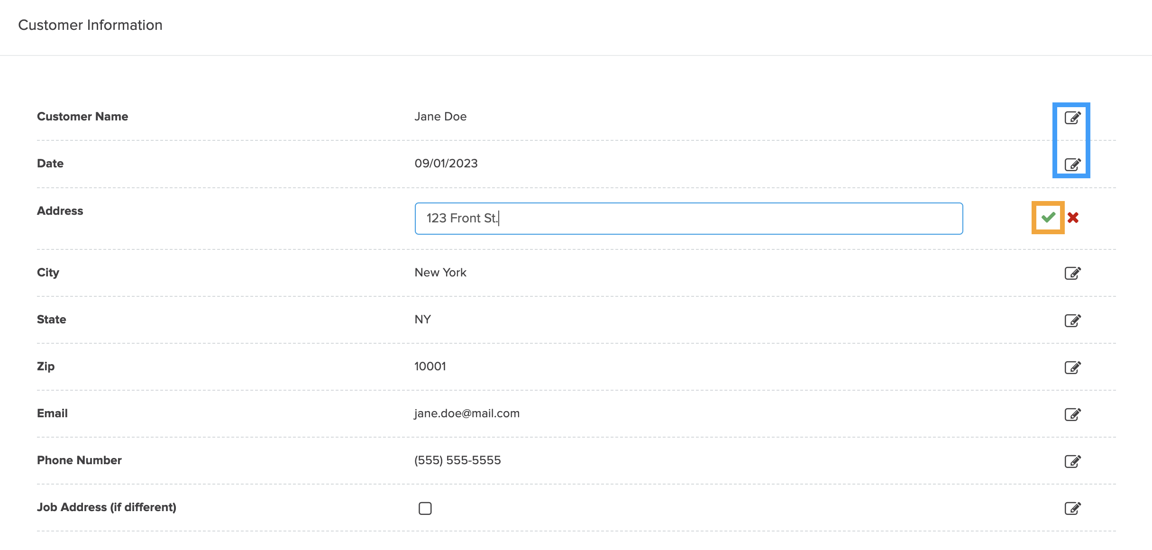This screenshot has height=550, width=1152.
Task: Confirm address change with green checkmark
Action: point(1048,218)
